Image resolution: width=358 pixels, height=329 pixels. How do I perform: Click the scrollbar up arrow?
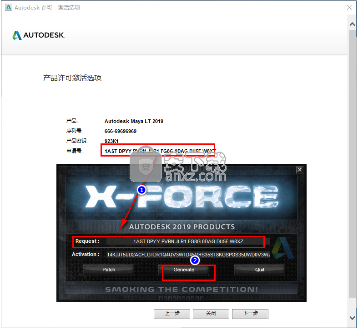click(x=352, y=24)
